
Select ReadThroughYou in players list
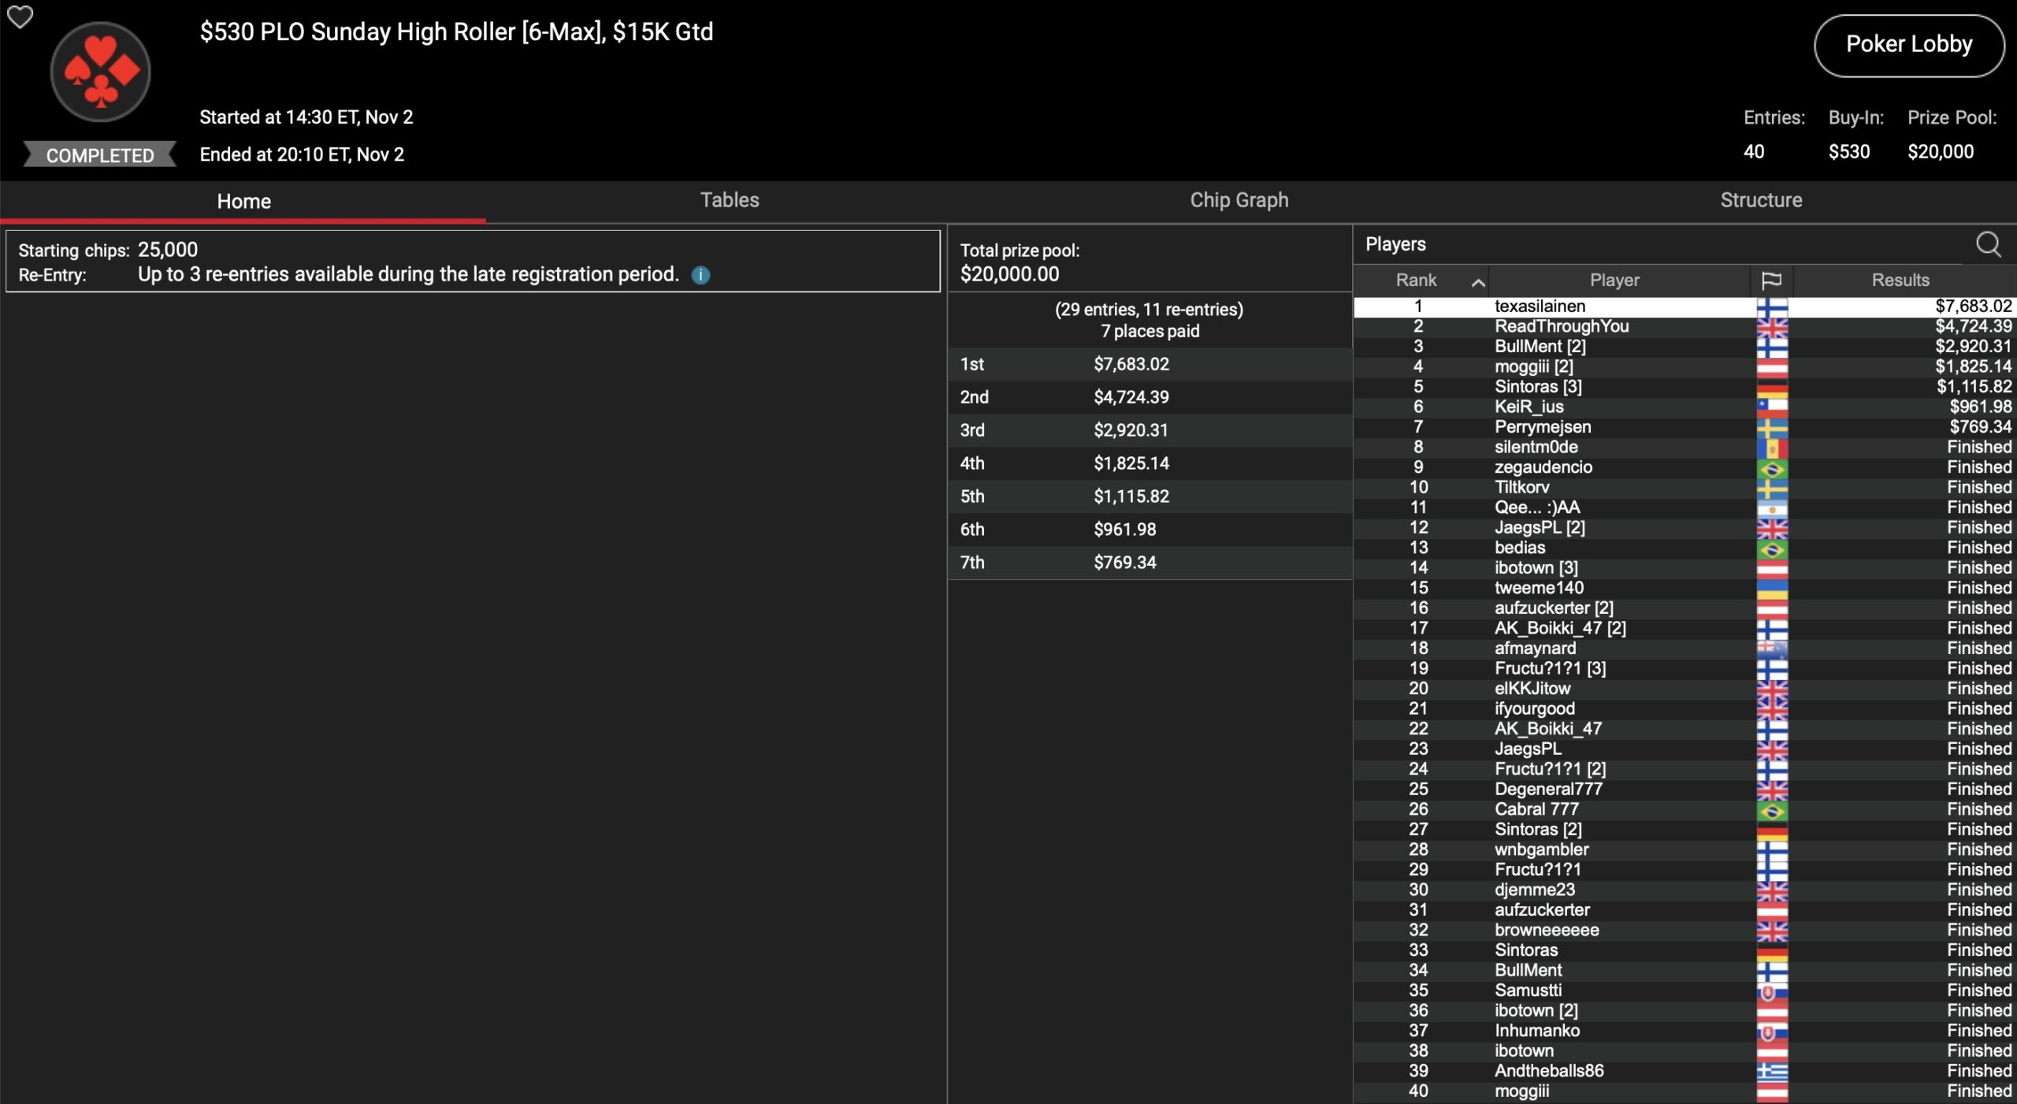point(1561,326)
